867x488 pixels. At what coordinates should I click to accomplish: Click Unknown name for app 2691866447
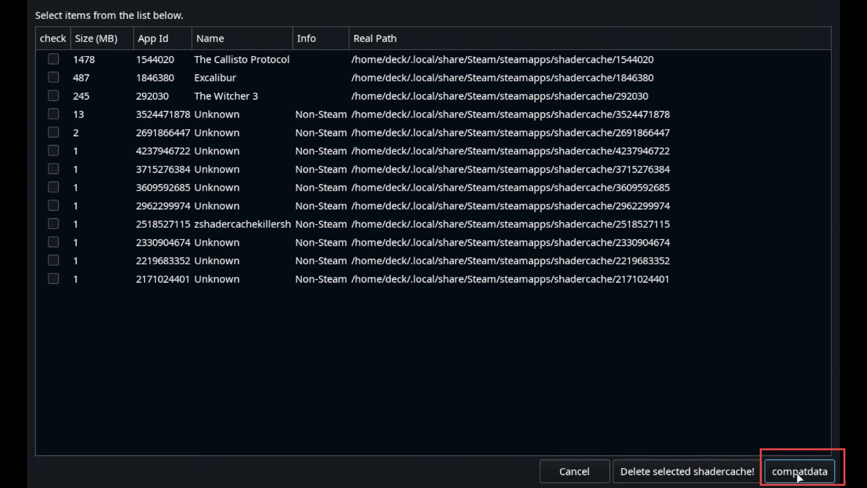click(217, 132)
